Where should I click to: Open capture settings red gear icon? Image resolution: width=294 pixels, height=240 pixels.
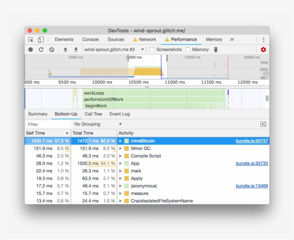pyautogui.click(x=263, y=50)
